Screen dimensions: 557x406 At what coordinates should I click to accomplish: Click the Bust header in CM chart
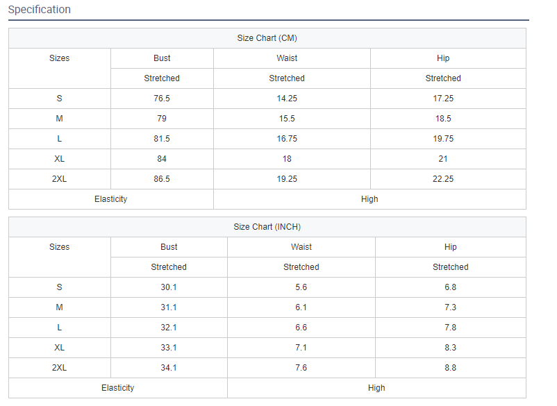[x=162, y=58]
